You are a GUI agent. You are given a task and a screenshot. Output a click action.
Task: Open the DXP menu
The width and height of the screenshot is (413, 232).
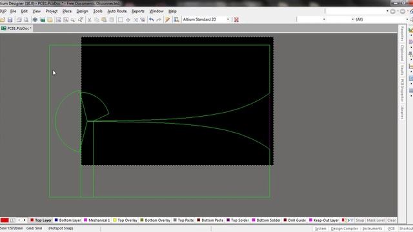(x=3, y=12)
